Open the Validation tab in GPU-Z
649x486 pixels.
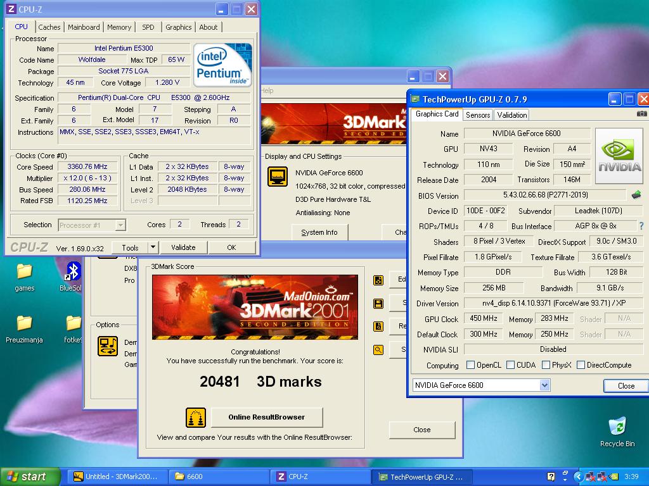tap(512, 115)
